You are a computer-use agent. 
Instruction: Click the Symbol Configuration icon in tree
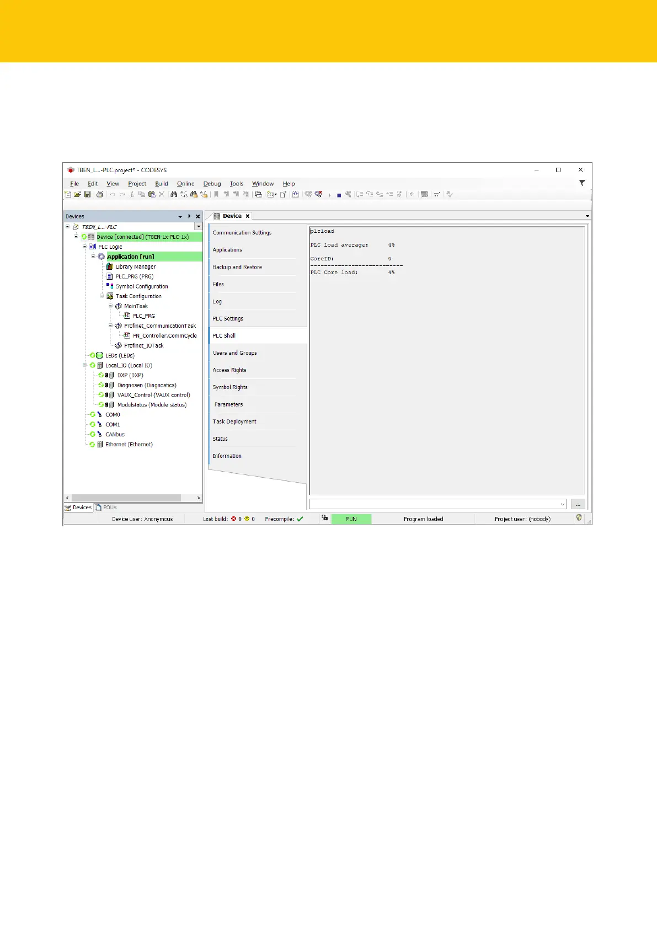click(x=110, y=286)
